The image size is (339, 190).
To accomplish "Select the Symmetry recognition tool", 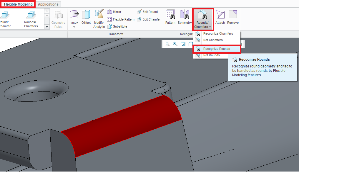I will tap(185, 15).
